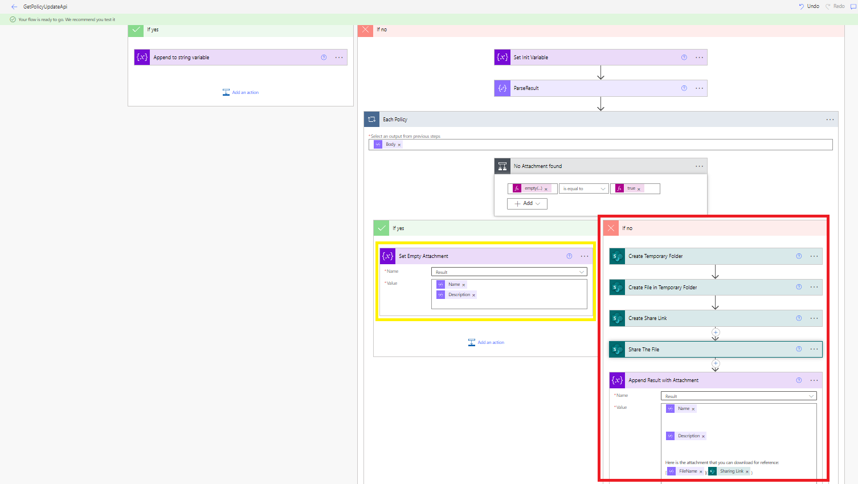This screenshot has height=484, width=858.
Task: Show help for Create File in Temporary Folder
Action: 799,287
